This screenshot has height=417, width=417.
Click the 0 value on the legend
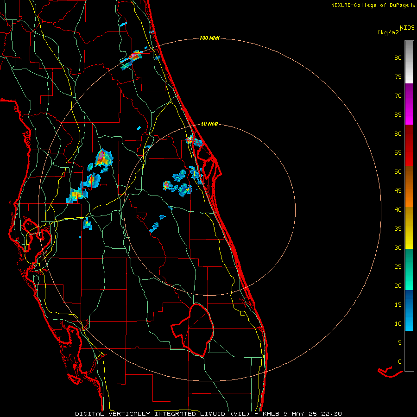click(400, 362)
